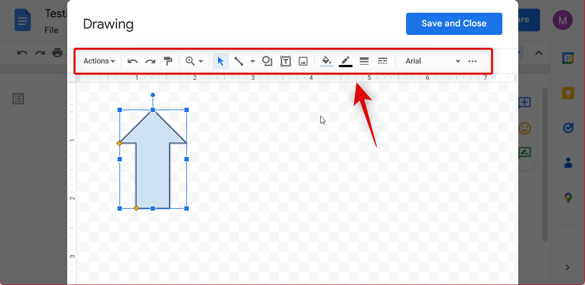Open the Arial font dropdown
The image size is (585, 285).
[x=432, y=61]
